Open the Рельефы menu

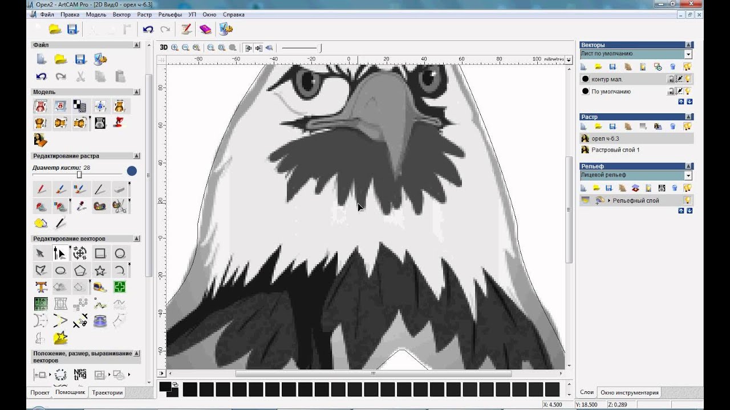pos(170,14)
